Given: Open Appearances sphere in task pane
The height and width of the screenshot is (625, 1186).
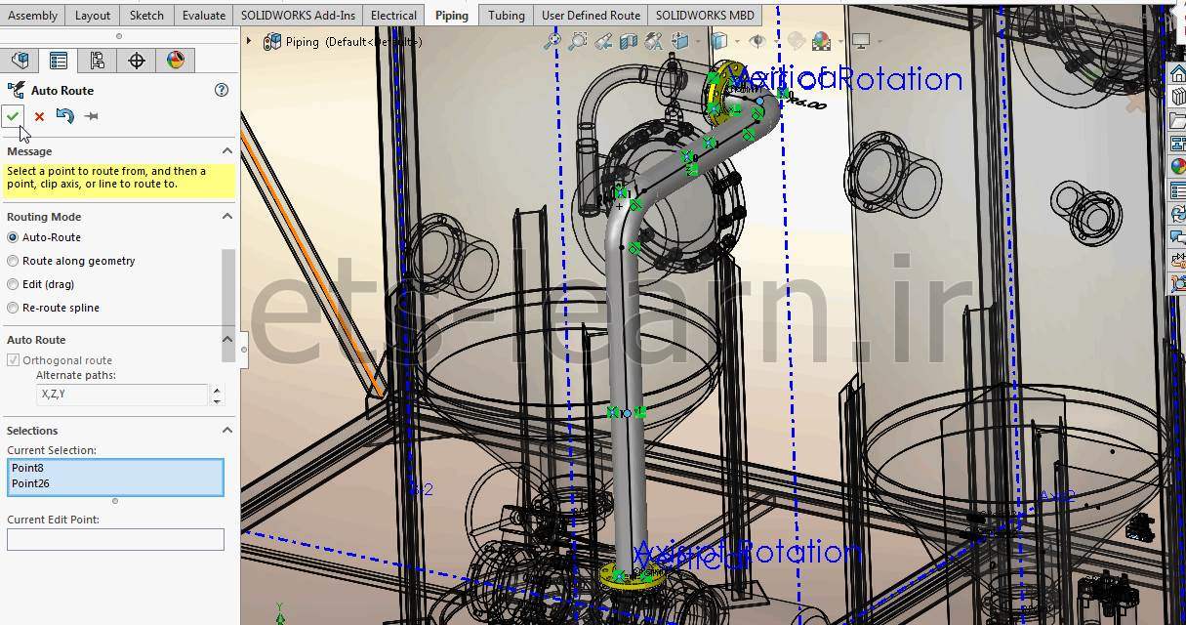Looking at the screenshot, I should pyautogui.click(x=1177, y=166).
